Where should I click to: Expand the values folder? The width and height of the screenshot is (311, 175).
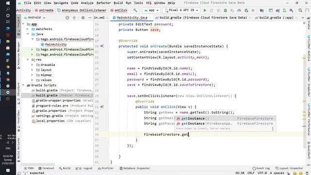(33, 80)
